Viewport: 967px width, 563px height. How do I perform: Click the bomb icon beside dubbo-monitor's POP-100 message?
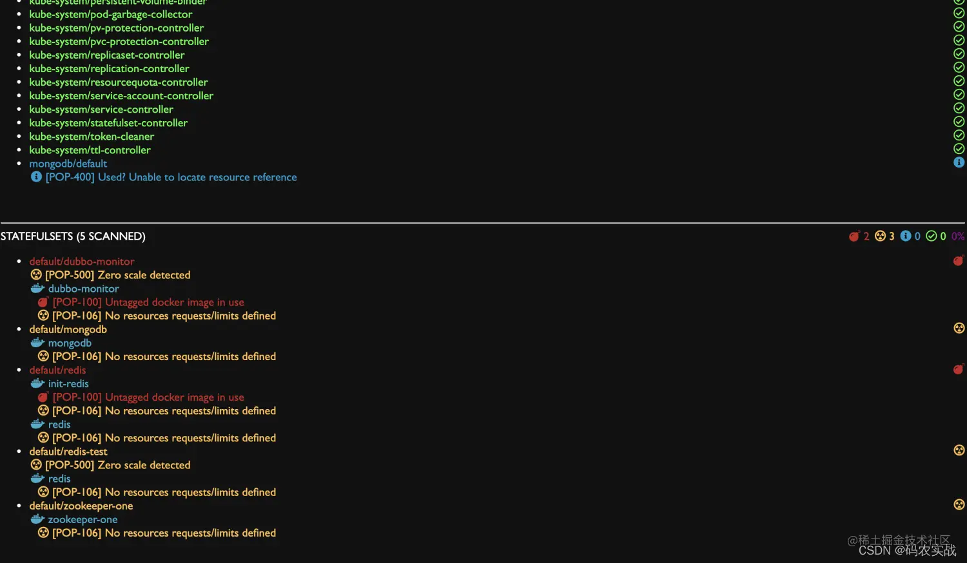[x=43, y=301]
